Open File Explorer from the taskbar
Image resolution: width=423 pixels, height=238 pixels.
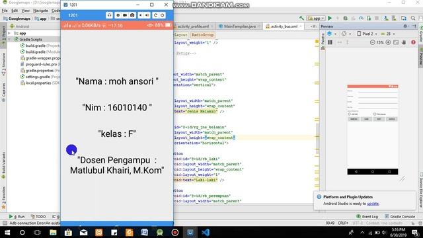[53, 232]
